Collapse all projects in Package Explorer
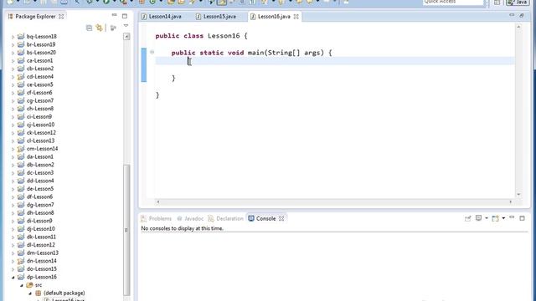Screen dimensions: 536x301 89,28
